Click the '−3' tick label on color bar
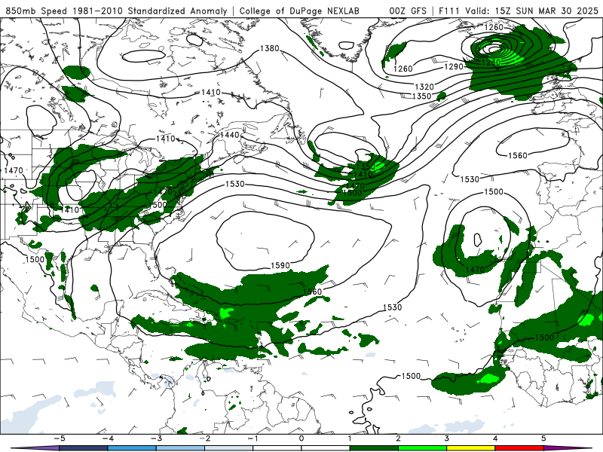The image size is (603, 452). (156, 438)
